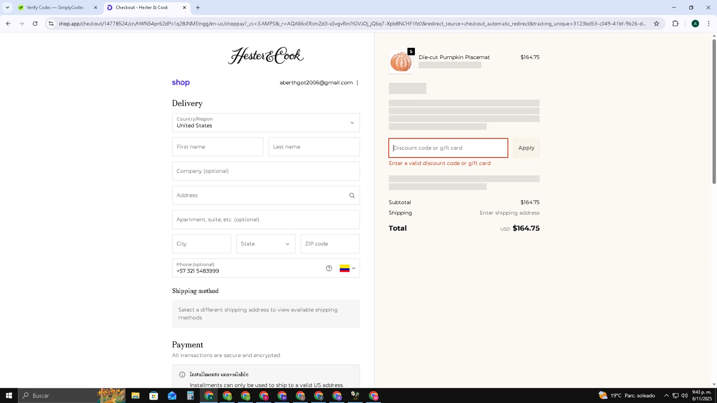Reload the checkout page
This screenshot has height=403, width=717.
35,23
